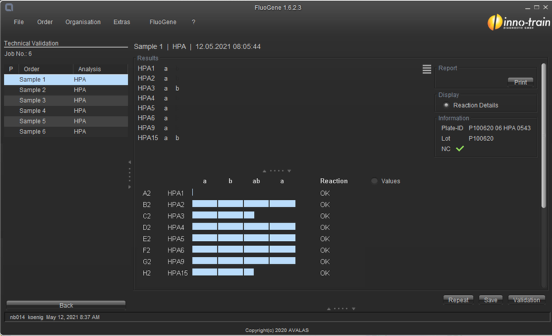Click Technical Validation heading
Screen dimensions: 552x336
pos(31,43)
